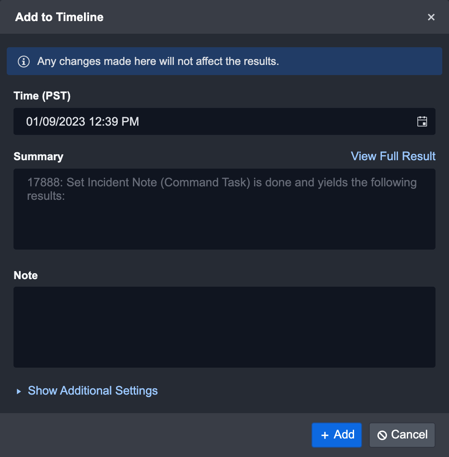Viewport: 449px width, 457px height.
Task: Click Show Additional Settings link text
Action: click(x=93, y=390)
